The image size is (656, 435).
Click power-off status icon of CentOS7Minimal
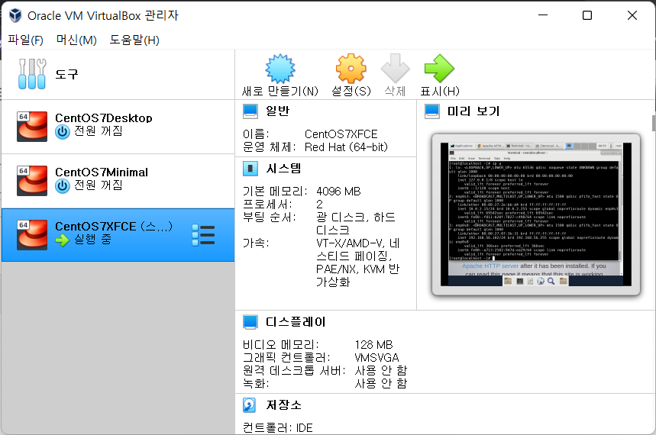pyautogui.click(x=63, y=185)
